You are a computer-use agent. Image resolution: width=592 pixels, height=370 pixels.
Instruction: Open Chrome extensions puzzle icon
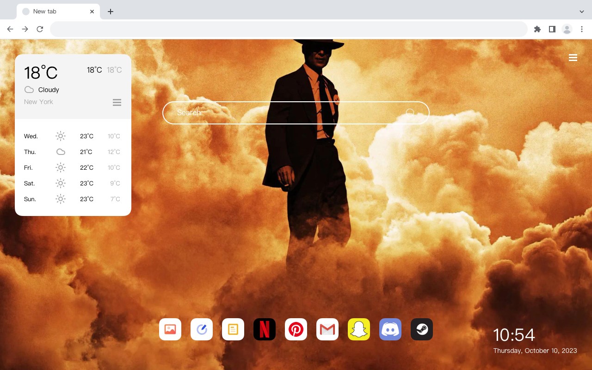pos(537,29)
